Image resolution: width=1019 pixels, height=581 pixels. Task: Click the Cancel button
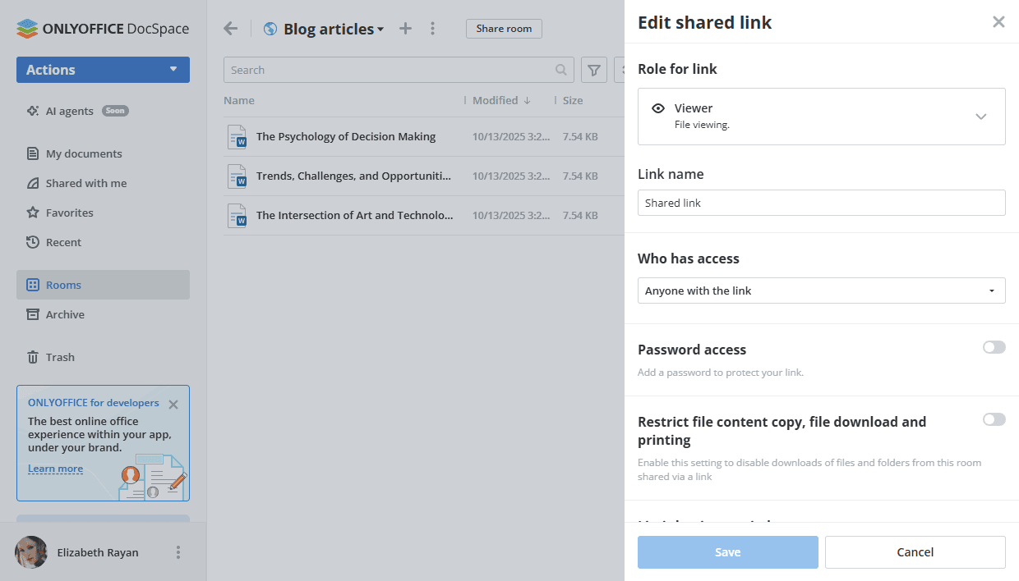point(915,552)
